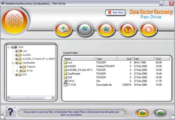
Task: Click the save cart toolbar button
Action: 106,30
